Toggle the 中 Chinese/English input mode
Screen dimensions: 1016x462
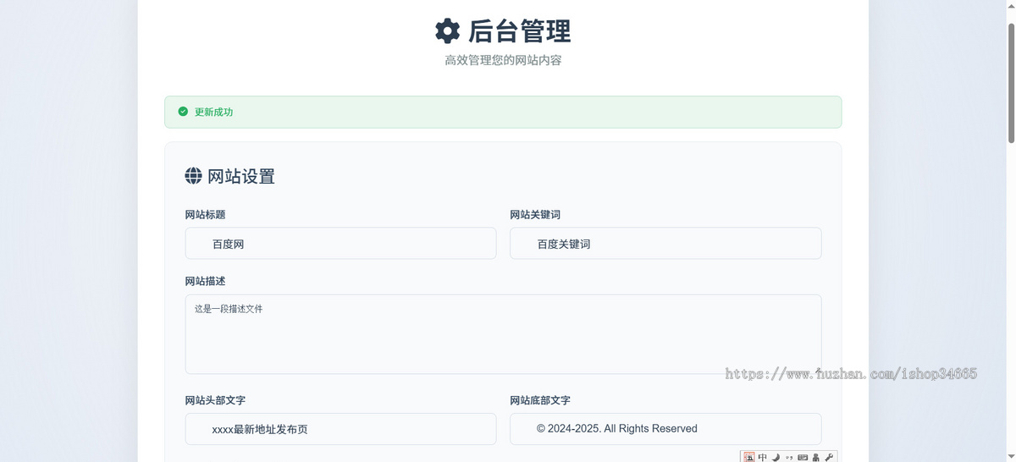pos(763,457)
